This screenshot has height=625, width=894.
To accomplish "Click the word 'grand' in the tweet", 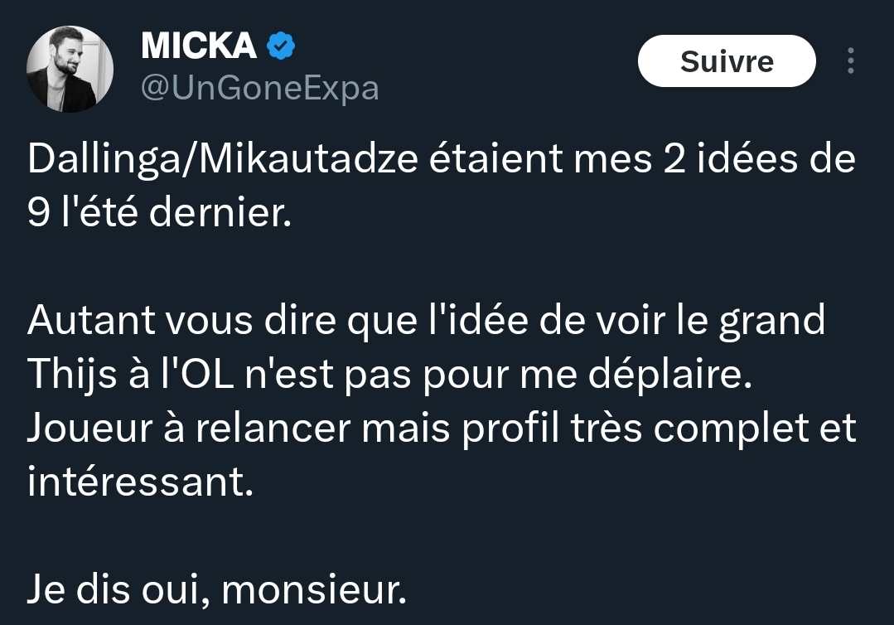I will (x=771, y=322).
